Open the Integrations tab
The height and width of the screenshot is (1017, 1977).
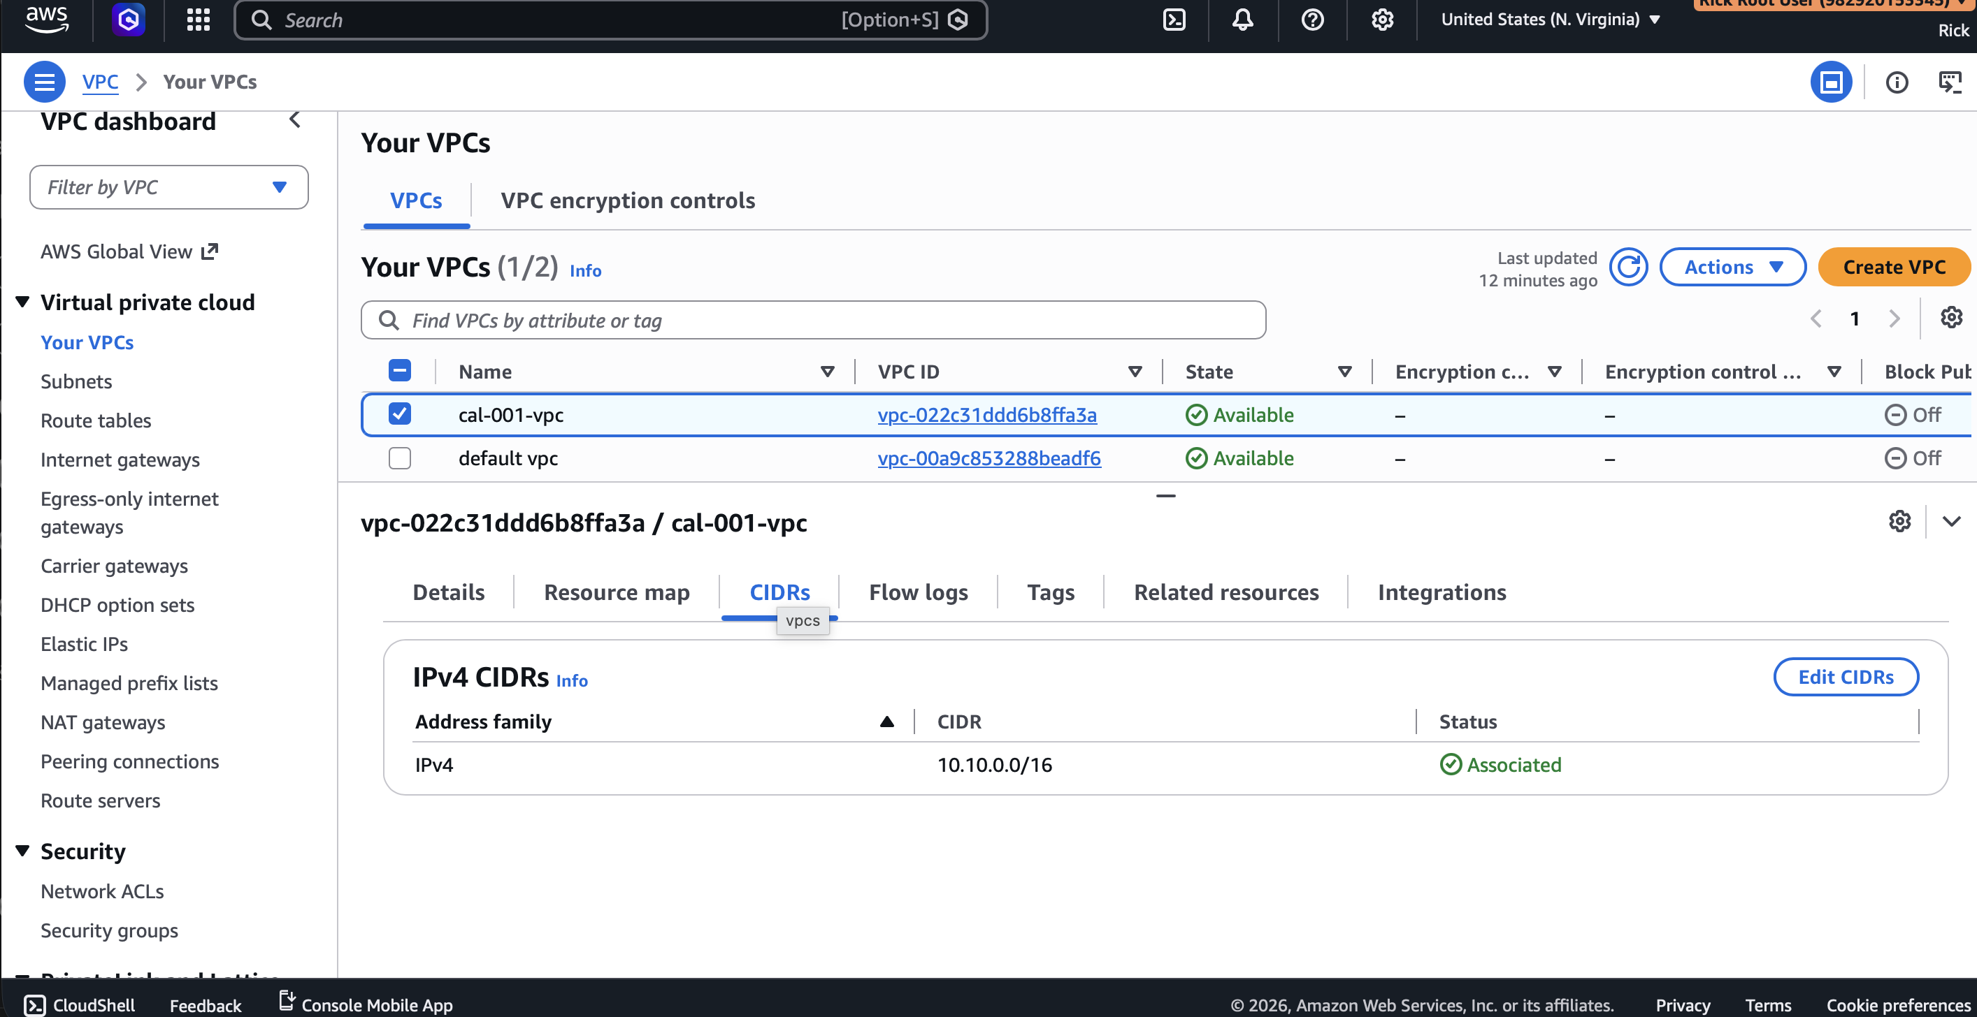[1442, 592]
